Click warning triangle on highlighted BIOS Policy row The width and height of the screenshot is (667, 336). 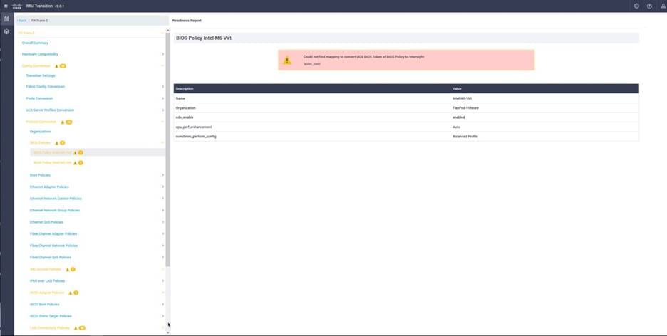click(76, 152)
